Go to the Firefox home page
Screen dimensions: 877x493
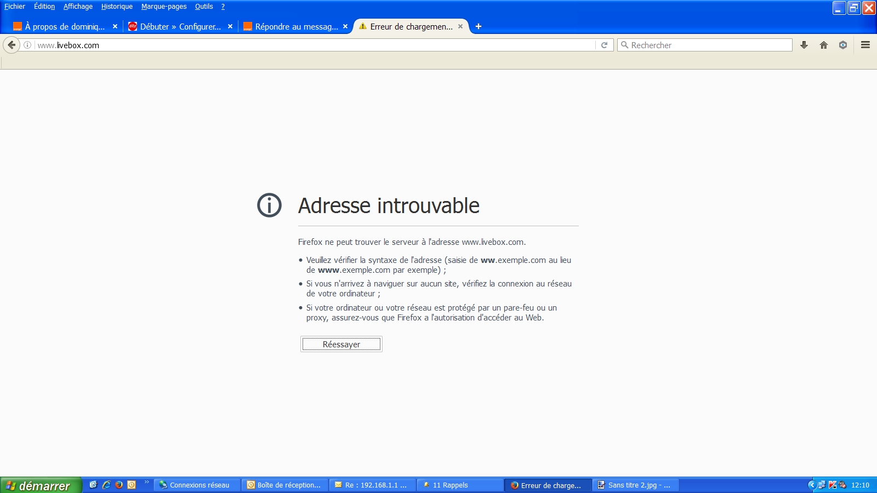click(824, 45)
